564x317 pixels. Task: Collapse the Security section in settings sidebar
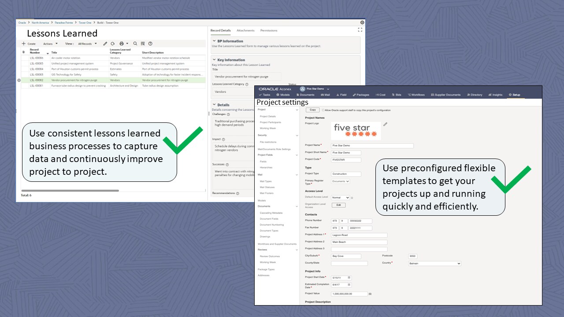pyautogui.click(x=297, y=136)
